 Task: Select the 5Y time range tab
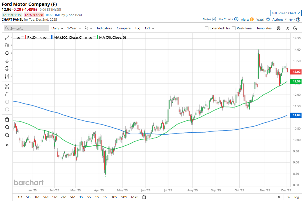[106, 197]
